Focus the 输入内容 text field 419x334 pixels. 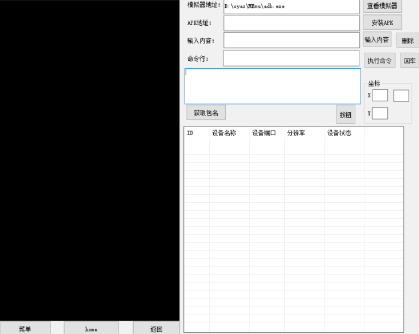click(292, 40)
